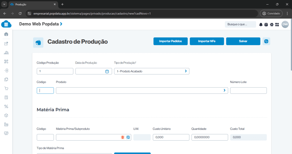Open the apps grid icon
This screenshot has height=154, width=292.
(277, 25)
